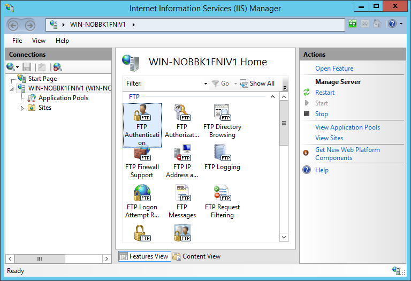Click inside the Filter input field
This screenshot has height=281, width=411.
(x=173, y=83)
